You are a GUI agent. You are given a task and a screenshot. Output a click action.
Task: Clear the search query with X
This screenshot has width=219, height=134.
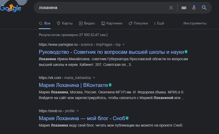pos(171,8)
